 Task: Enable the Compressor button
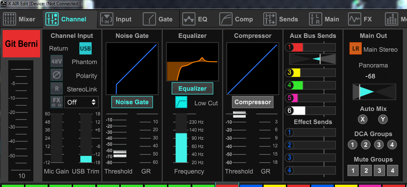click(x=252, y=102)
